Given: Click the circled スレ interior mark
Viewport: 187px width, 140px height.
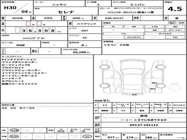Looking at the screenshot, I should click(x=87, y=136).
